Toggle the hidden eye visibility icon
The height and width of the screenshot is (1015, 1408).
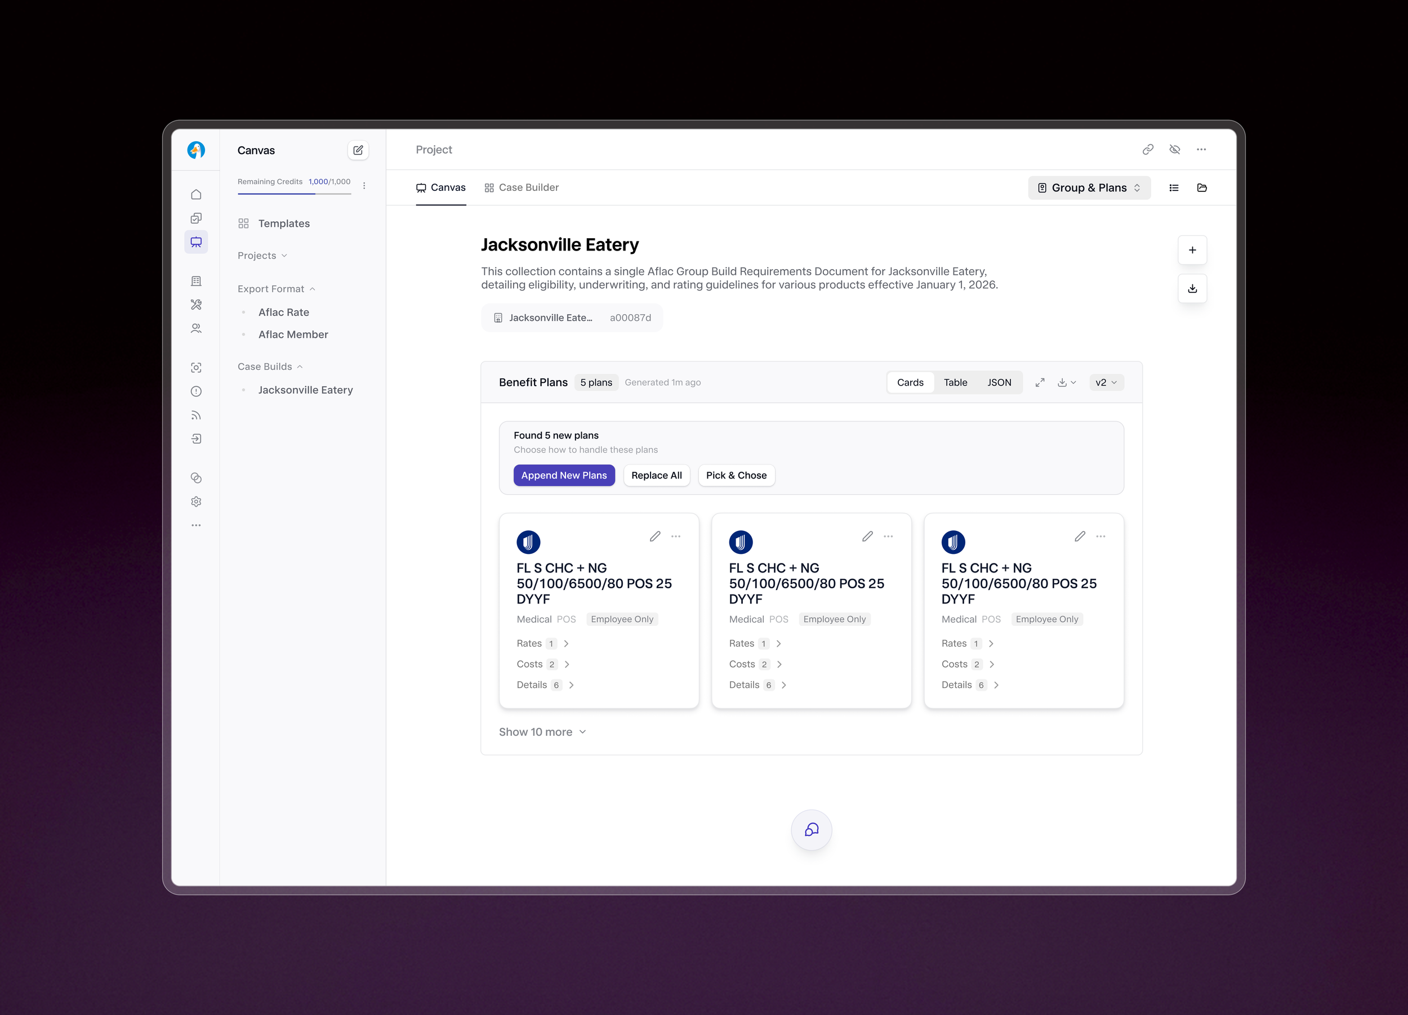coord(1175,150)
